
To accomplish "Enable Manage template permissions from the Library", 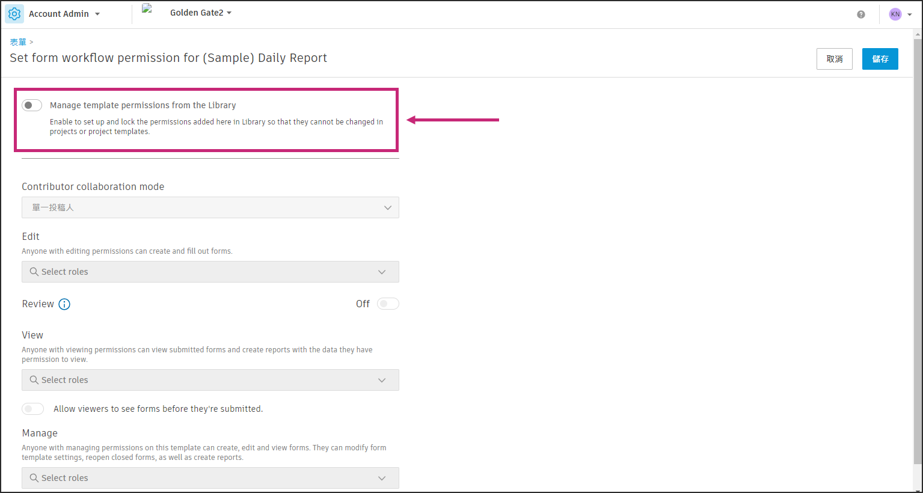I will pos(32,105).
